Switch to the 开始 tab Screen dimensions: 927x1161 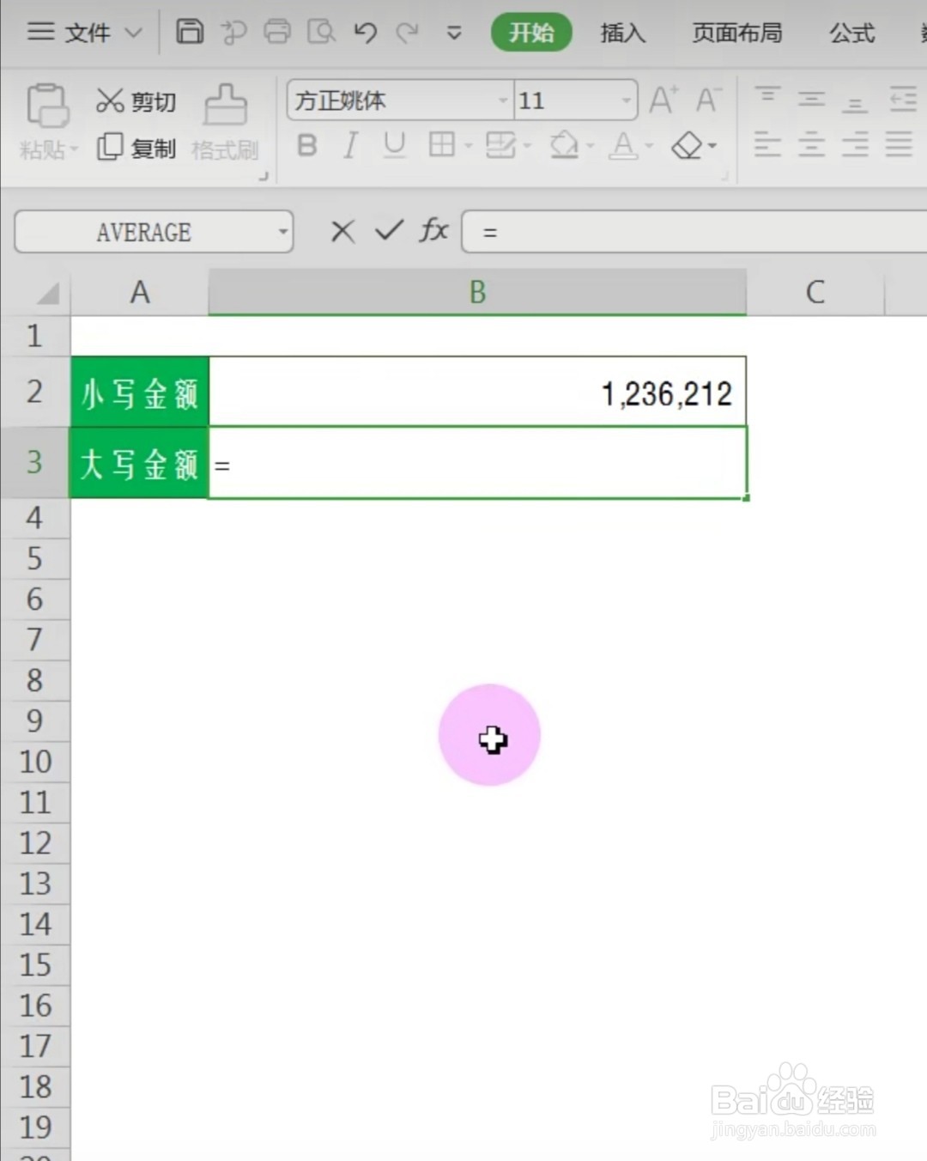[531, 33]
